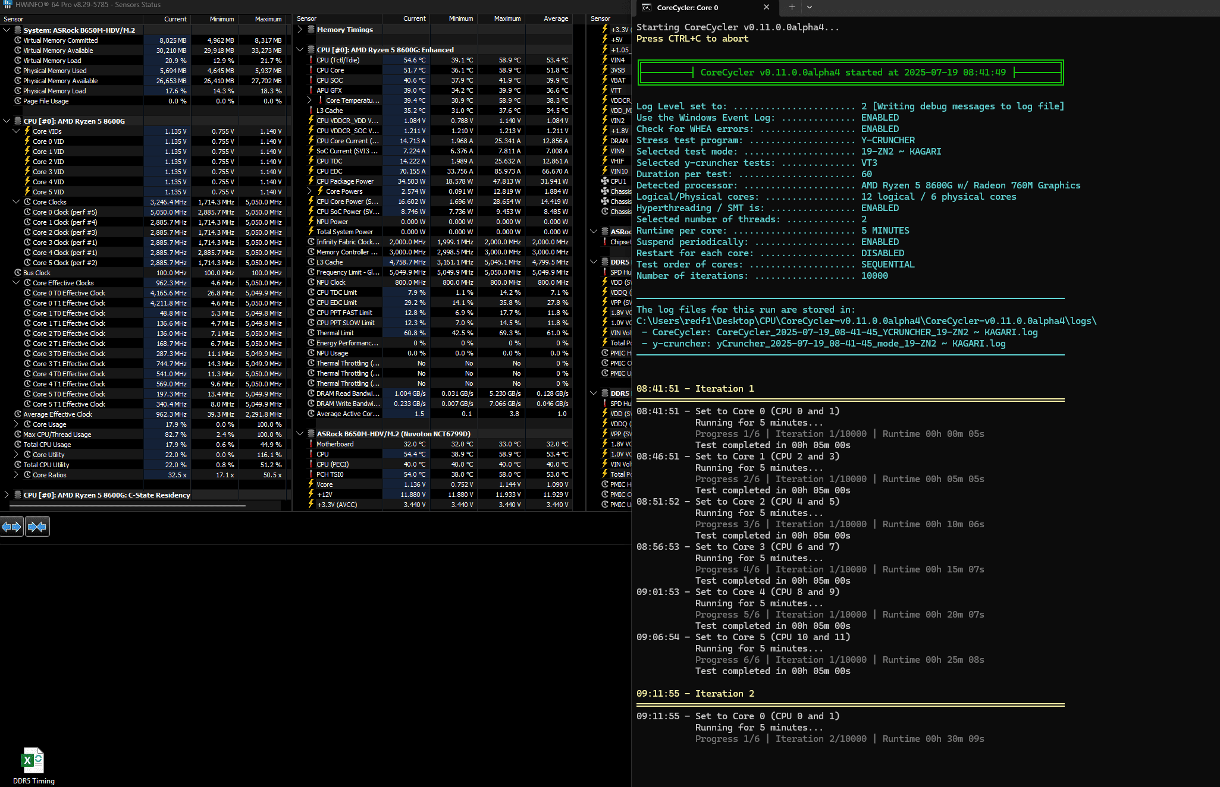This screenshot has height=787, width=1220.
Task: Select the Physical Memory Load row
Action: (143, 91)
